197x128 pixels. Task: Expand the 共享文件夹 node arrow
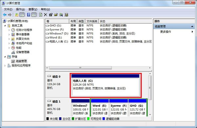9,39
